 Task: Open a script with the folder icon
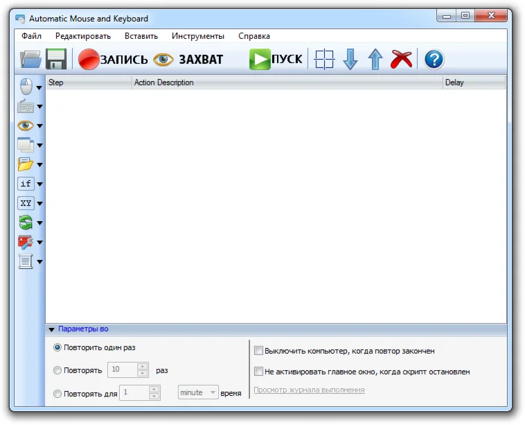[x=30, y=60]
